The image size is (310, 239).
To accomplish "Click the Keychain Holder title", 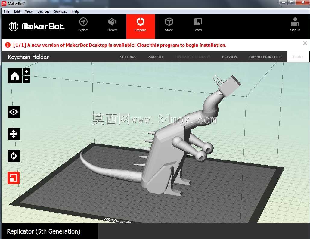I will [x=28, y=57].
